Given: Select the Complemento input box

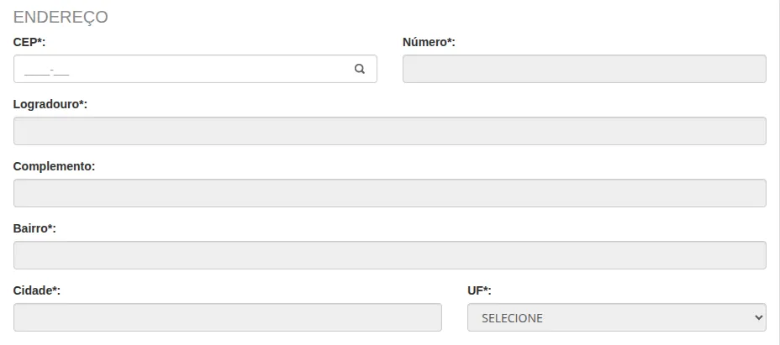Looking at the screenshot, I should pos(389,193).
